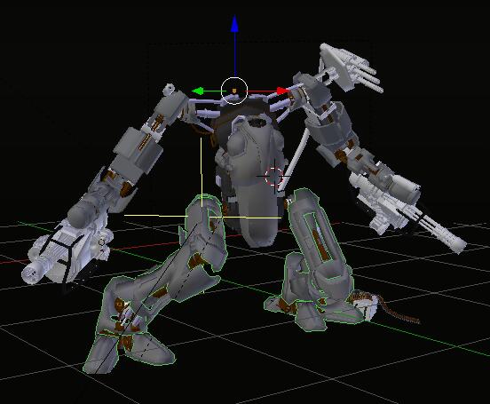Select the small antenna on the left shoulder

point(170,89)
